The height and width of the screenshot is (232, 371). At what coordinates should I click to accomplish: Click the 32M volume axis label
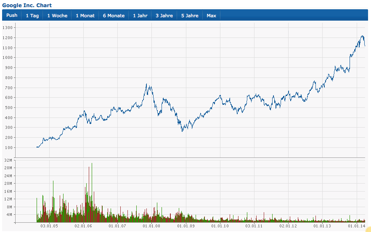(x=8, y=160)
